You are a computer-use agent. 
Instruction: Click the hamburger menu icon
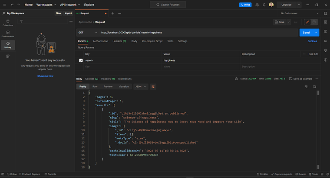pyautogui.click(x=4, y=5)
